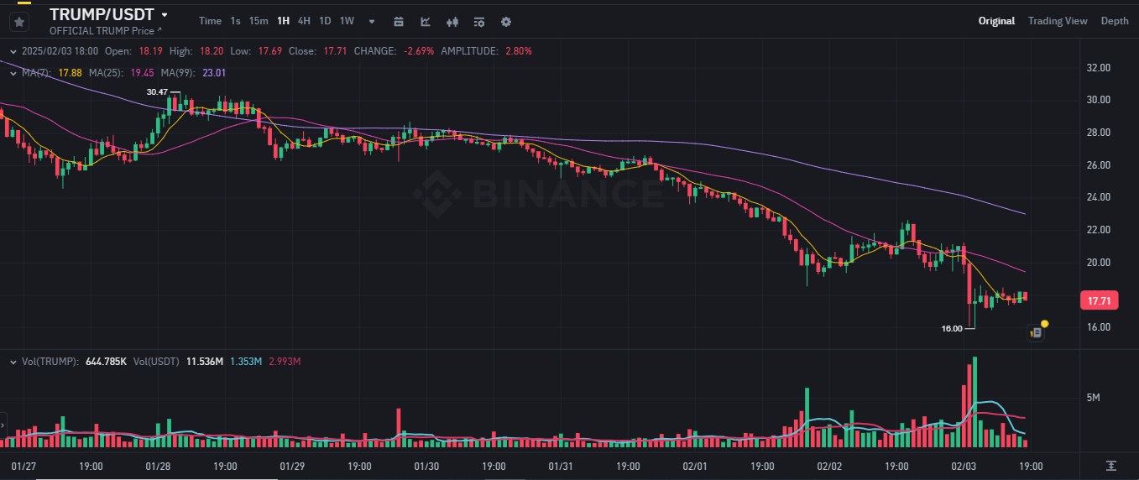Collapse the OHLC date info row chevron
The height and width of the screenshot is (480, 1139).
13,51
